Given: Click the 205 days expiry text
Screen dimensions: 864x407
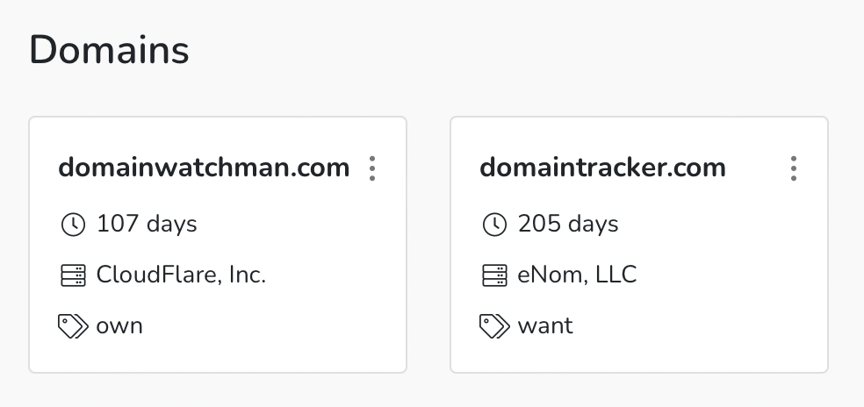Looking at the screenshot, I should pos(568,225).
